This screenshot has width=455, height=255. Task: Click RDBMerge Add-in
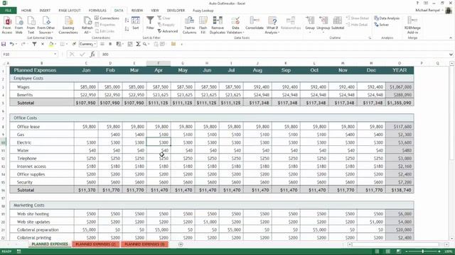(x=412, y=25)
